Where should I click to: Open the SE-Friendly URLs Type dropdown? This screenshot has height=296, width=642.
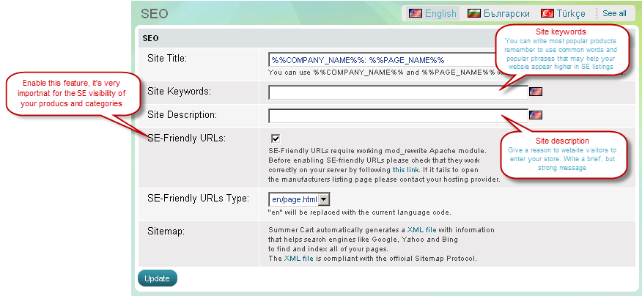click(x=323, y=199)
